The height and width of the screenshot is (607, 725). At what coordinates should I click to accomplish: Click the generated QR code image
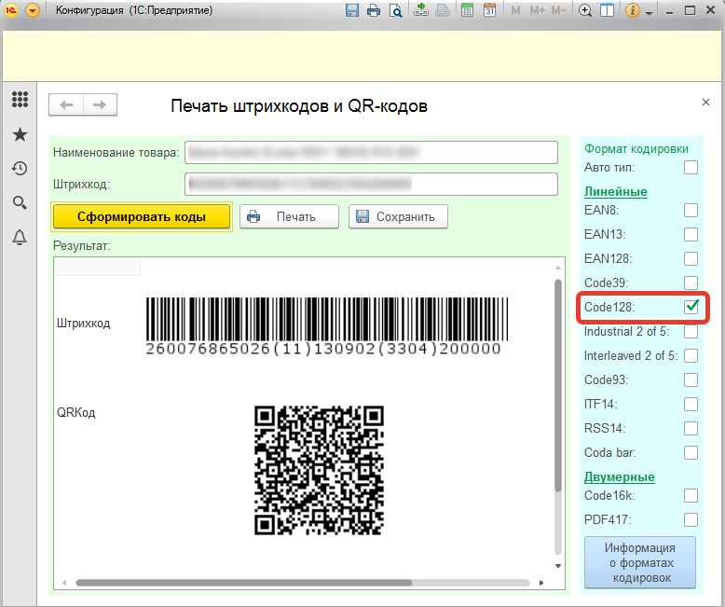pyautogui.click(x=319, y=471)
